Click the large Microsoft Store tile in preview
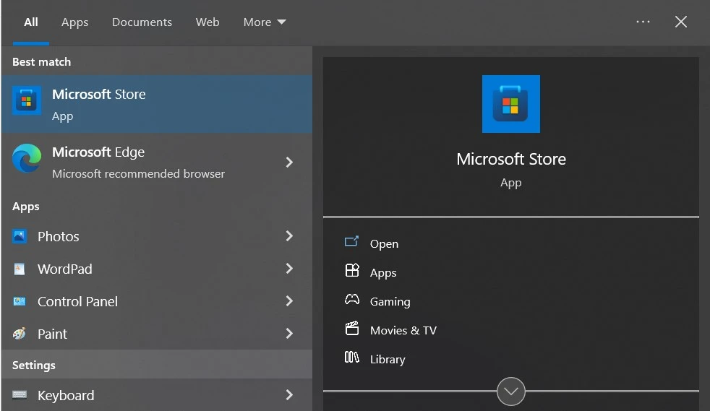The image size is (710, 411). (510, 104)
